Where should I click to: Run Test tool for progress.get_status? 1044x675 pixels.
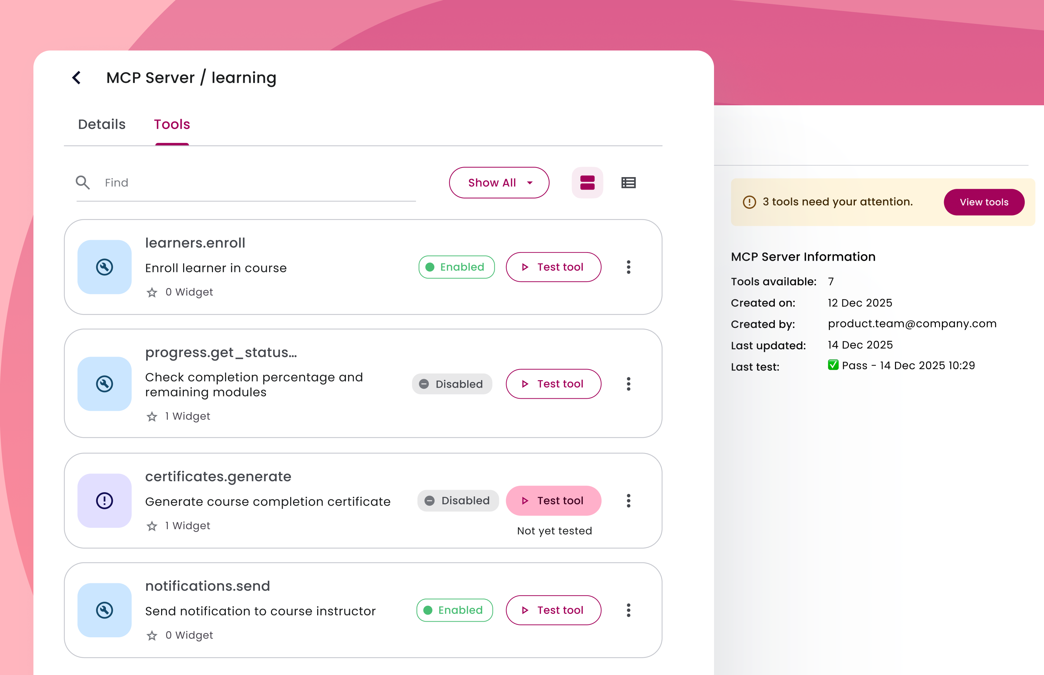click(553, 384)
